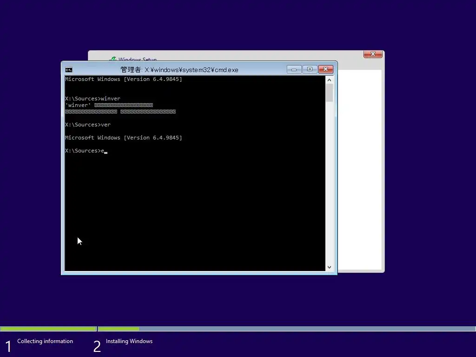Maximize the command prompt window

coord(310,70)
